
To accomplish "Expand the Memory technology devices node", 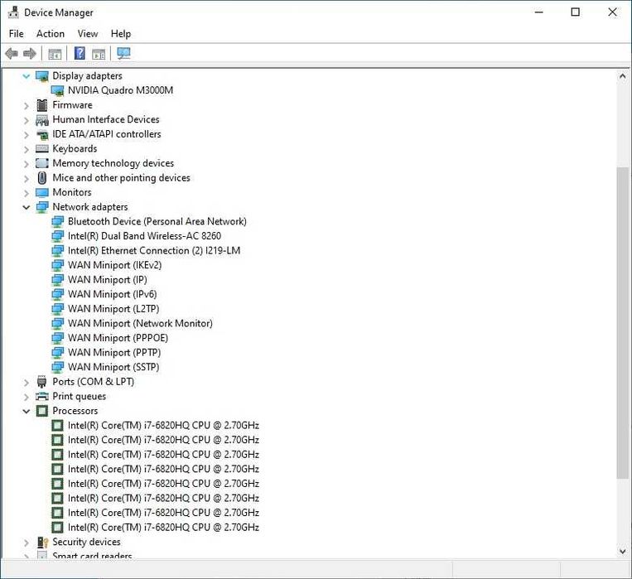I will pos(27,164).
